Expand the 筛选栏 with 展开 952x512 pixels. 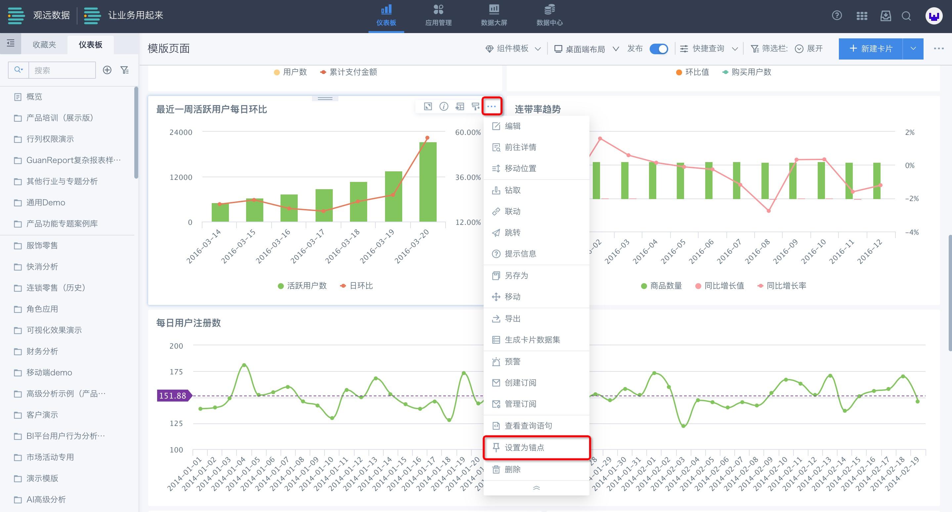click(x=809, y=49)
